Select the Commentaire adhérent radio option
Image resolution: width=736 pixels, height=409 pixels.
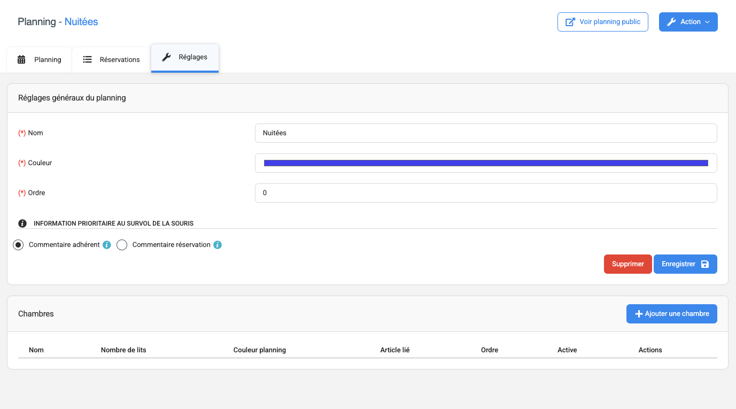[x=18, y=245]
